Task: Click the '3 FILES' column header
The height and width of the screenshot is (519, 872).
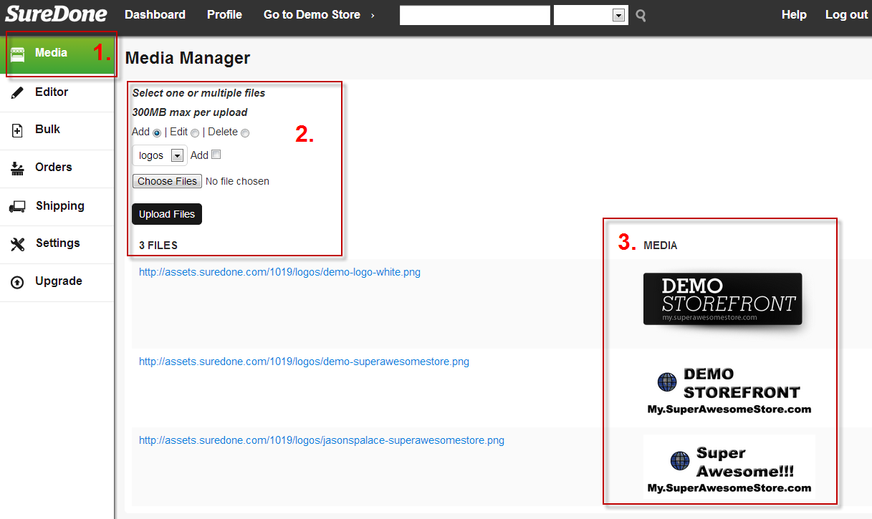Action: click(158, 246)
